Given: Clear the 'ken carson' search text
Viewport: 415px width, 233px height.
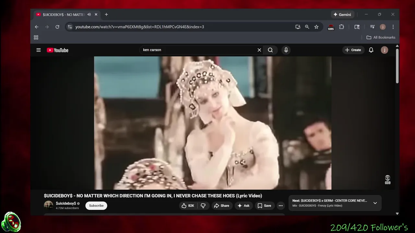Looking at the screenshot, I should click(x=259, y=50).
